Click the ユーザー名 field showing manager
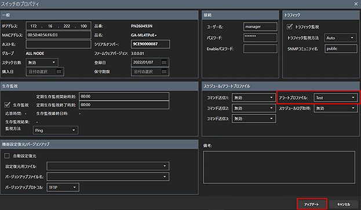Screen dimensions: 361x210 click(x=260, y=27)
